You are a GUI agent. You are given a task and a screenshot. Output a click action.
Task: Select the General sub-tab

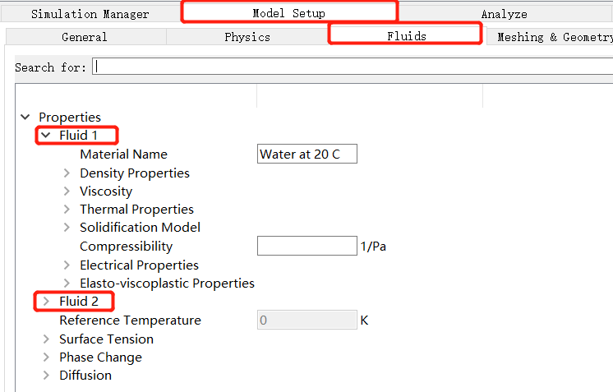(x=85, y=37)
